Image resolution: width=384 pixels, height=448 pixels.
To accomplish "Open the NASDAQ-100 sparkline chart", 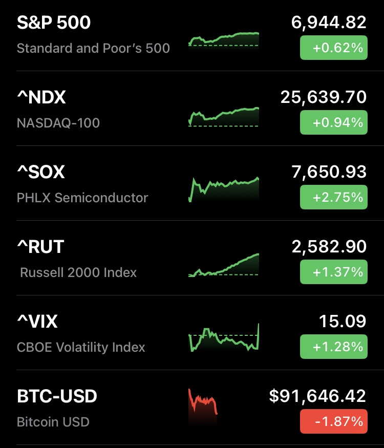I will click(x=224, y=116).
